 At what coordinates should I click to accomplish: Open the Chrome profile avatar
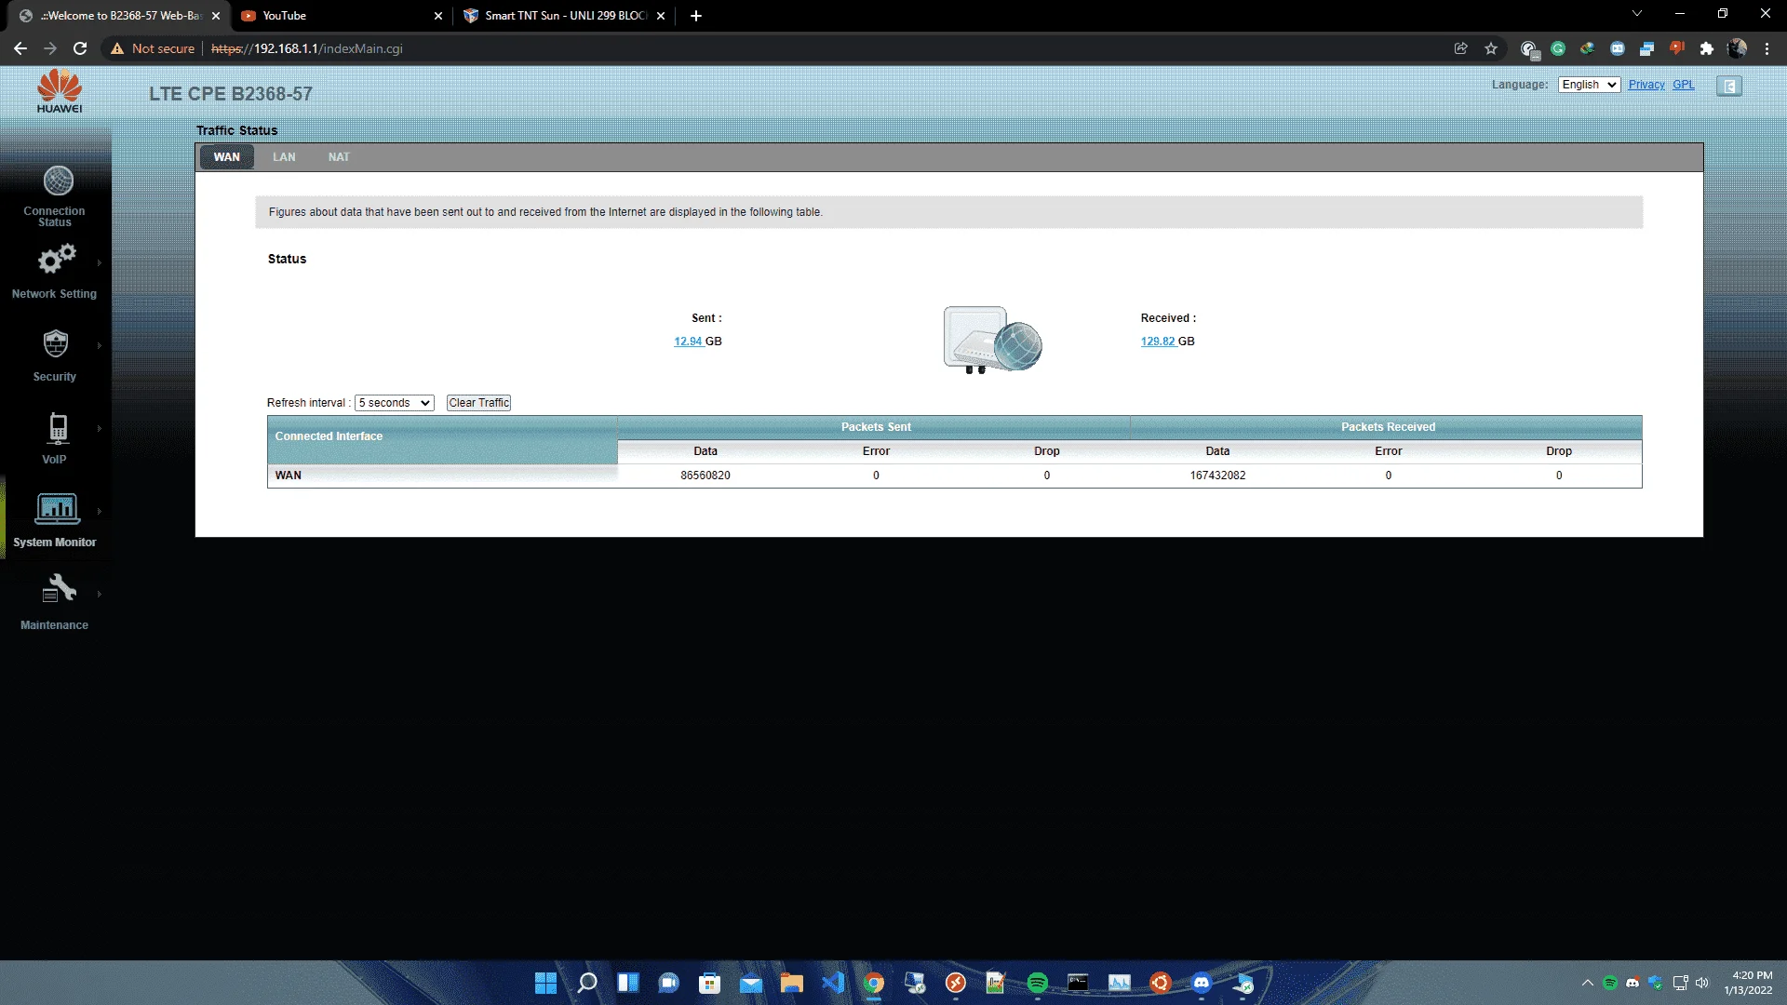point(1737,48)
